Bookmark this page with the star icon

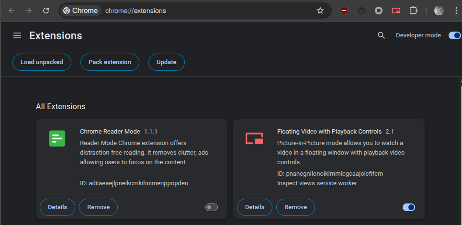(x=320, y=11)
